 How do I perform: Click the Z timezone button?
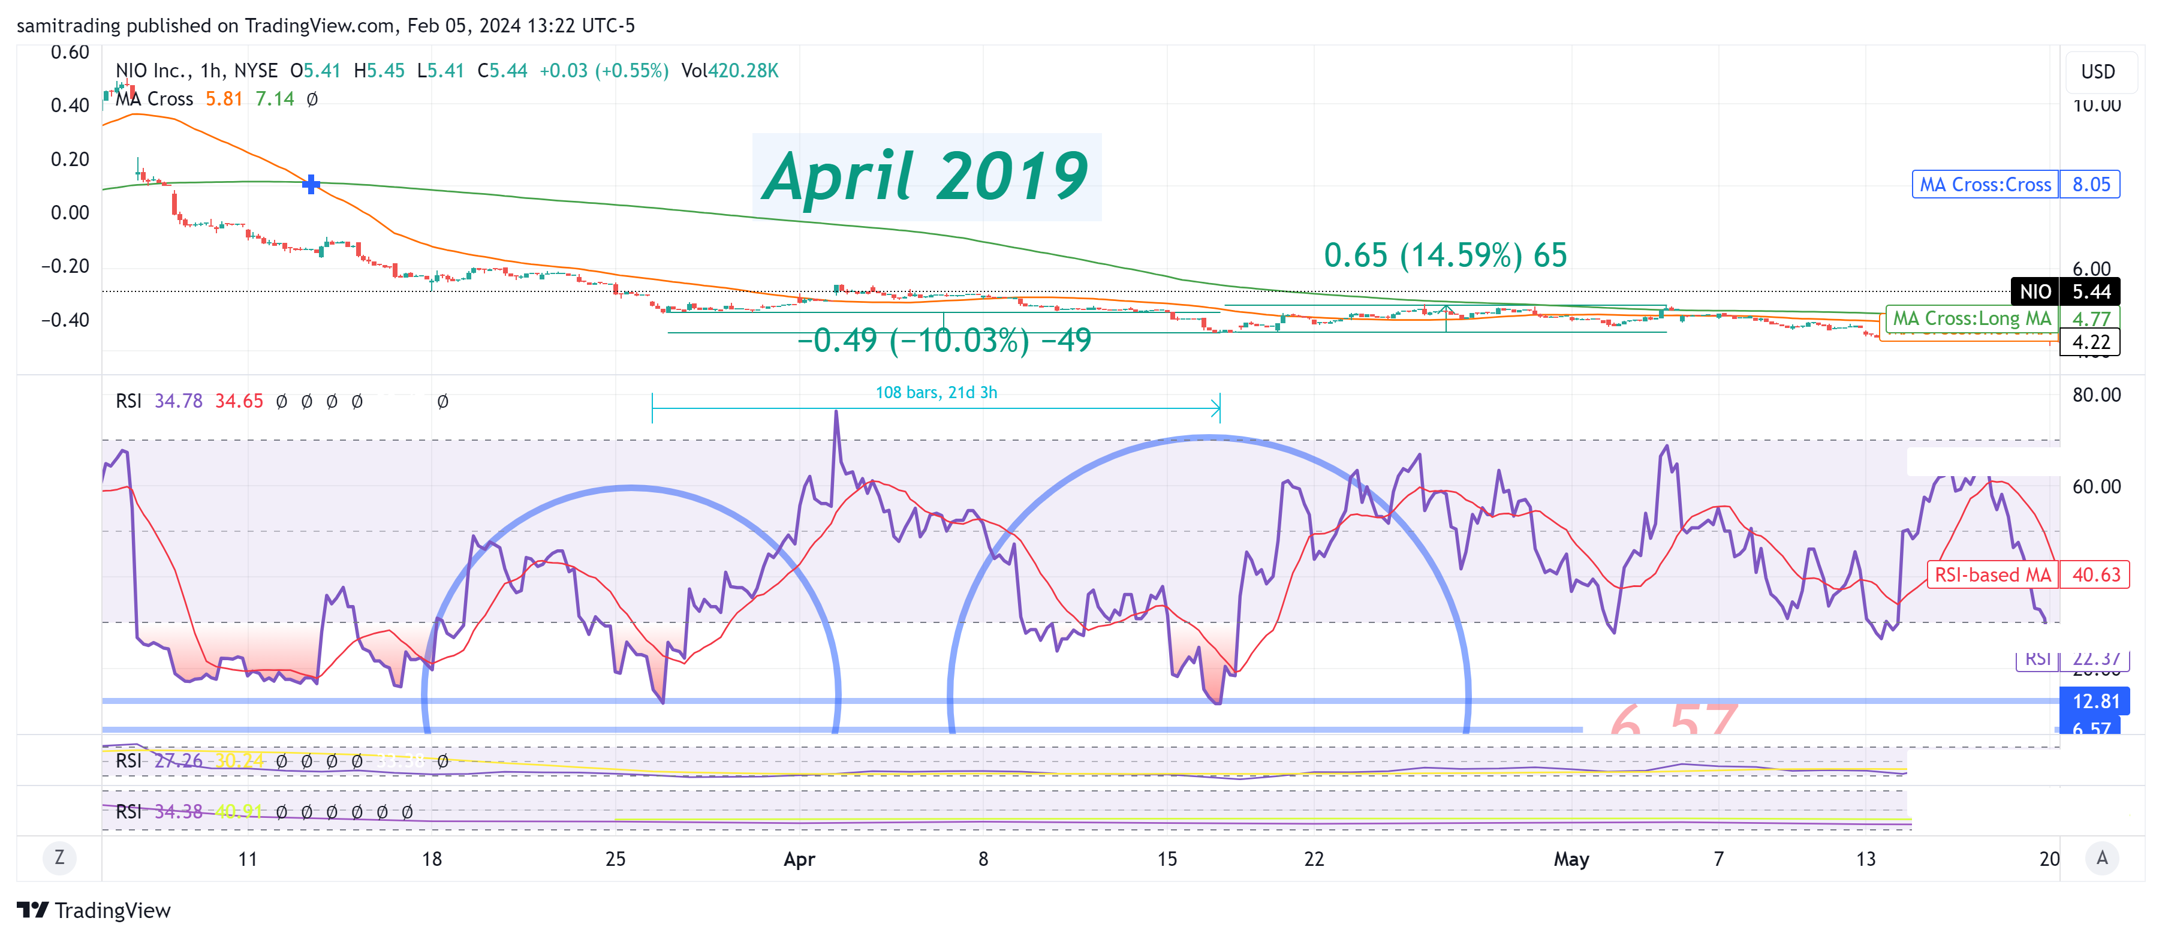pos(59,857)
